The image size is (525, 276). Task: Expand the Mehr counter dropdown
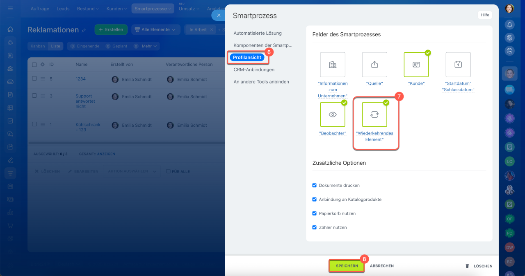coord(146,46)
